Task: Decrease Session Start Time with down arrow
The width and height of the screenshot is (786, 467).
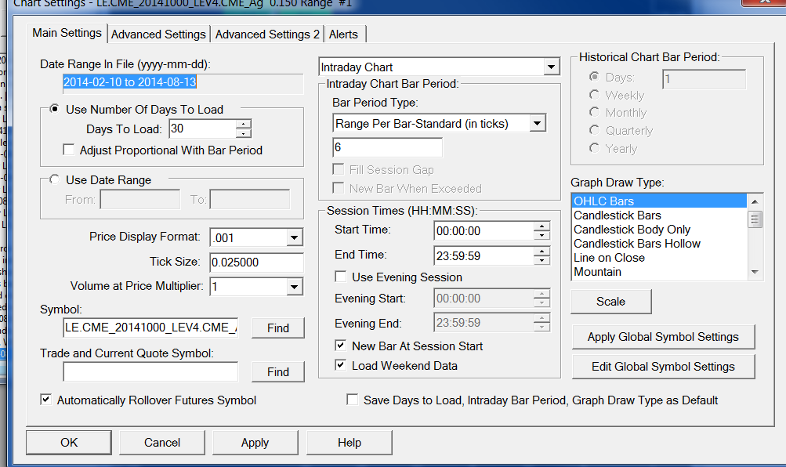Action: [542, 235]
